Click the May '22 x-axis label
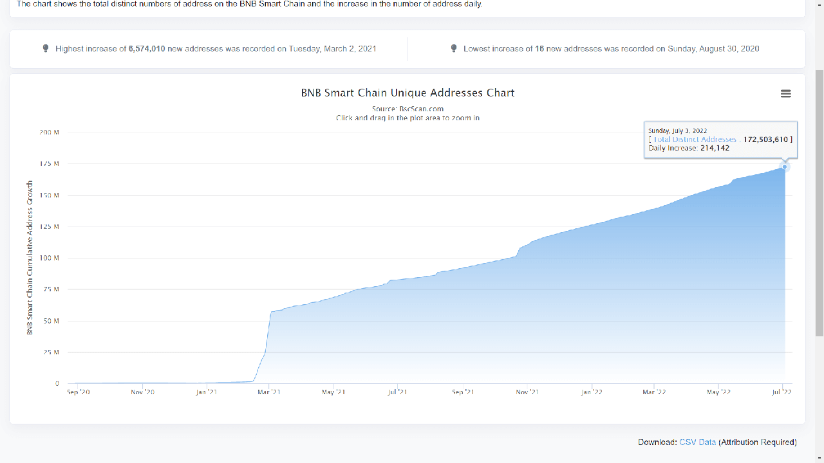The image size is (824, 463). 718,392
